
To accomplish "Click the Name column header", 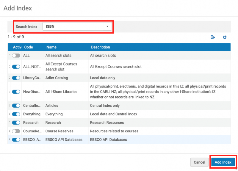I will [51, 47].
